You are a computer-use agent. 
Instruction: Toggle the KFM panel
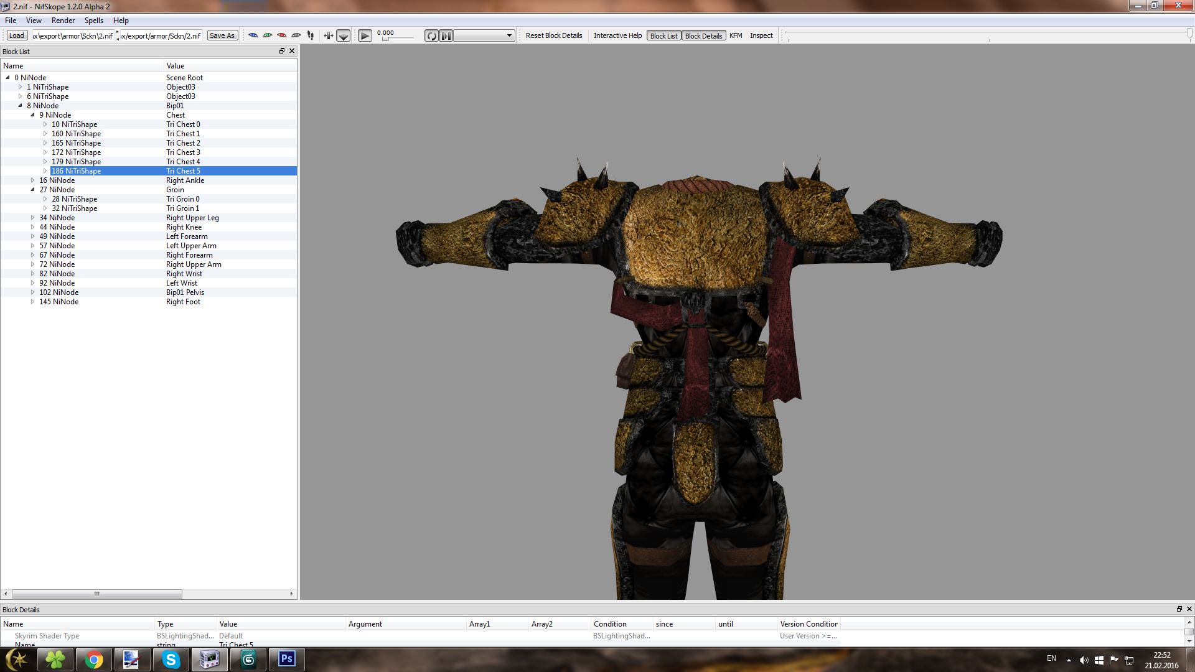[x=736, y=35]
